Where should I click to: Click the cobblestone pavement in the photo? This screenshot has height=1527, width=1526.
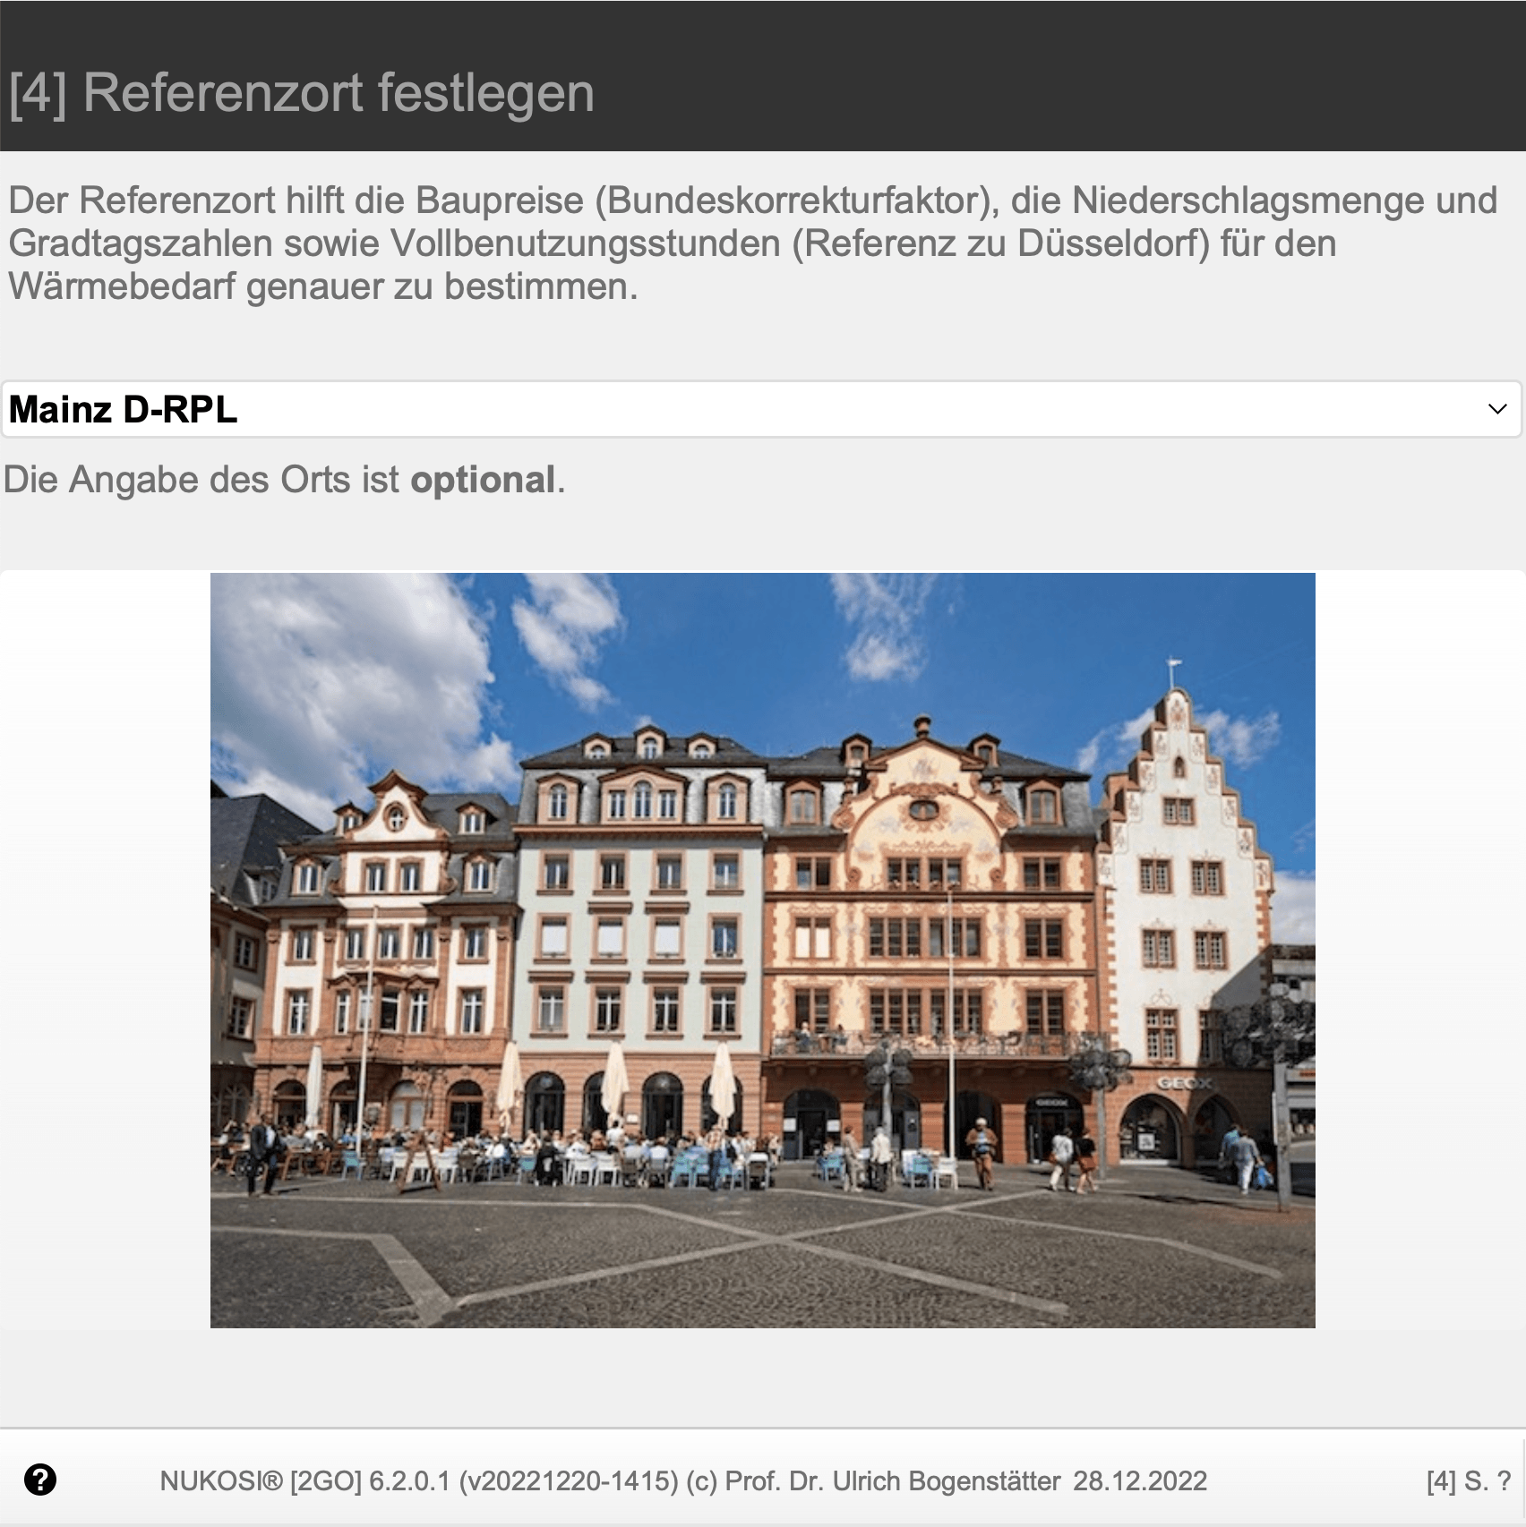pyautogui.click(x=762, y=1262)
